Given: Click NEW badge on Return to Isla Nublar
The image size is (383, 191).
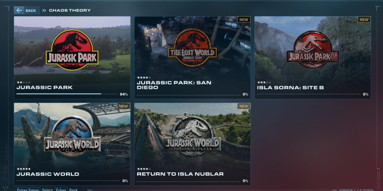Looking at the screenshot, I should coord(244,106).
